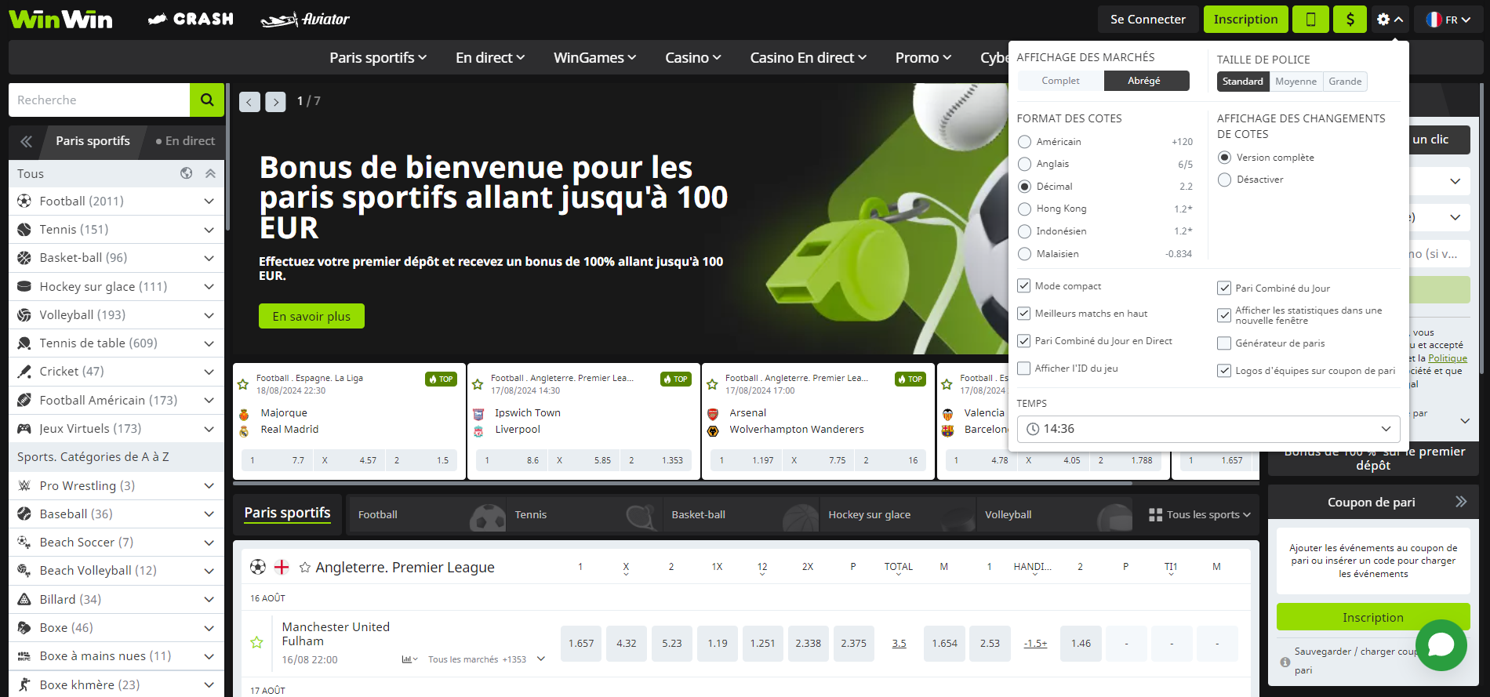
Task: Go to the previous banner slide
Action: coord(249,102)
